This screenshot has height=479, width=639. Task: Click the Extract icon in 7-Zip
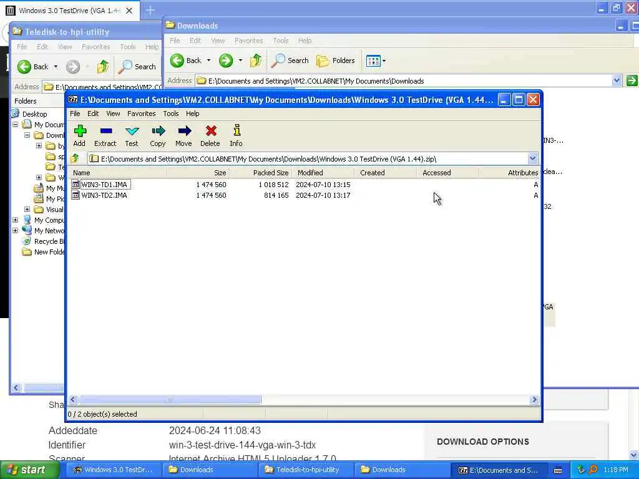click(105, 135)
